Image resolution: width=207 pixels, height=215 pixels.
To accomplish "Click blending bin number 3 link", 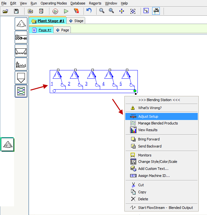I will tap(86, 84).
